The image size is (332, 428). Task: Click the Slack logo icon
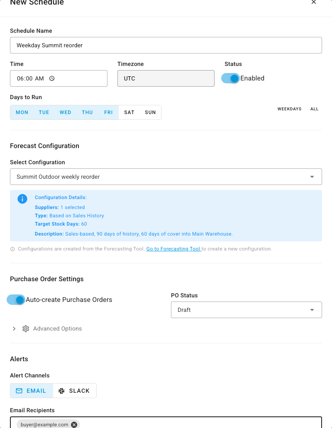[x=61, y=391]
